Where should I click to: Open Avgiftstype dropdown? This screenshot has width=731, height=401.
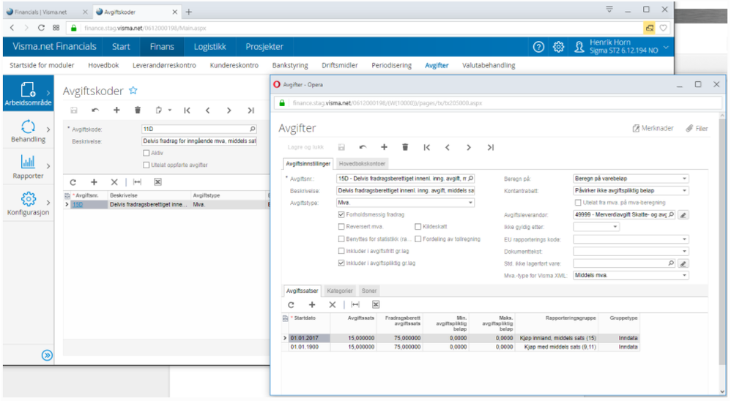tap(470, 203)
